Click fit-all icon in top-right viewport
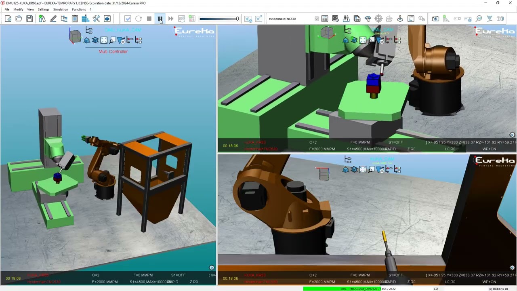 pyautogui.click(x=363, y=40)
